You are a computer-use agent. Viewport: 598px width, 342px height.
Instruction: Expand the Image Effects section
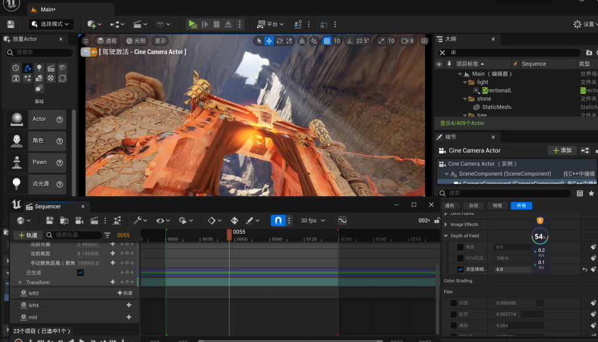tap(446, 225)
